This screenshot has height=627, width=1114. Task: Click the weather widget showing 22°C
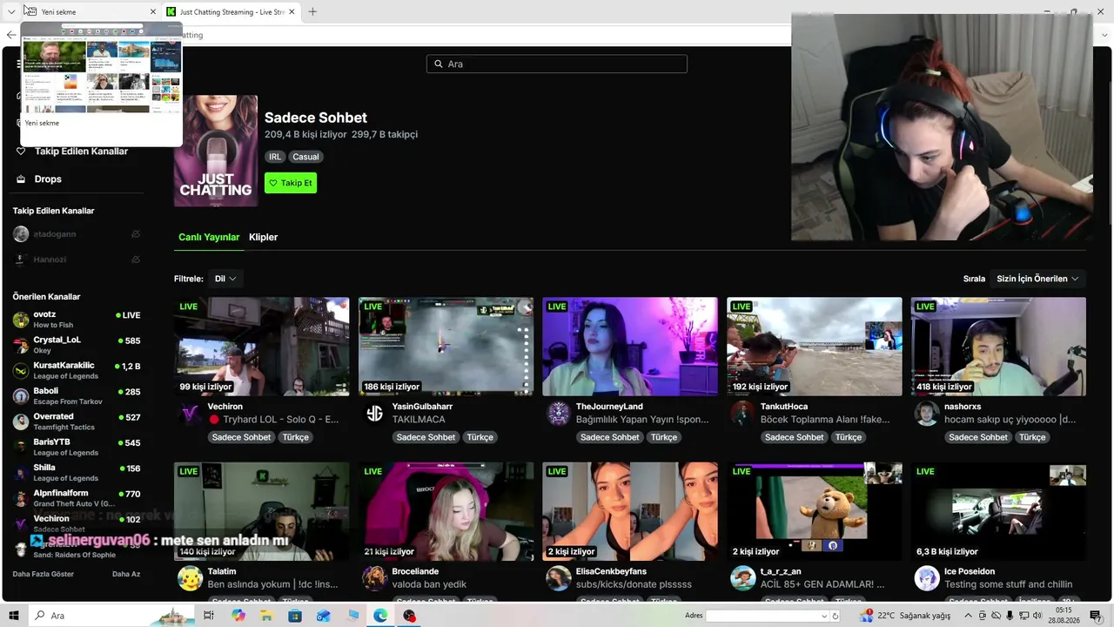point(905,616)
